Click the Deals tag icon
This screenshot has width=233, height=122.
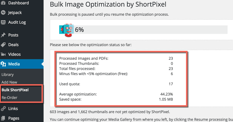[x=3, y=45]
